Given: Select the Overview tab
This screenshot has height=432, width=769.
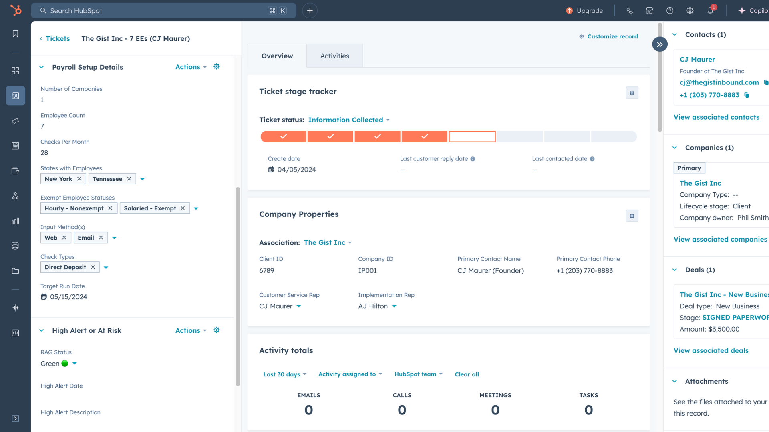Looking at the screenshot, I should (x=277, y=56).
